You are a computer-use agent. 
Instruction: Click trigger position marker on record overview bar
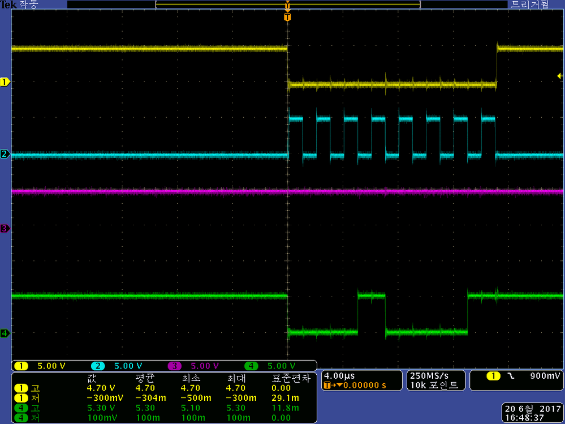287,5
